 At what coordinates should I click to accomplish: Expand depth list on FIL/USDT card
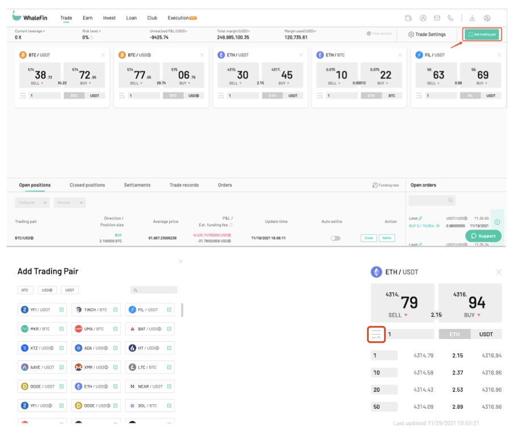click(x=419, y=96)
